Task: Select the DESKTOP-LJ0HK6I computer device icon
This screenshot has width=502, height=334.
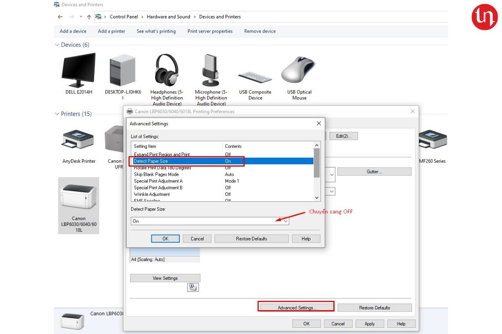Action: point(123,70)
